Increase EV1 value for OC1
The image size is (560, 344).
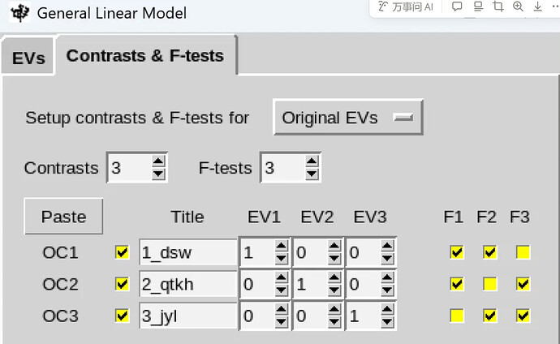(282, 247)
